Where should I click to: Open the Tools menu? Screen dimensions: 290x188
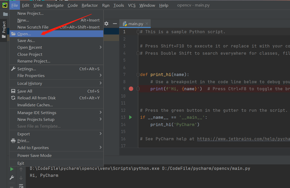coord(119,5)
